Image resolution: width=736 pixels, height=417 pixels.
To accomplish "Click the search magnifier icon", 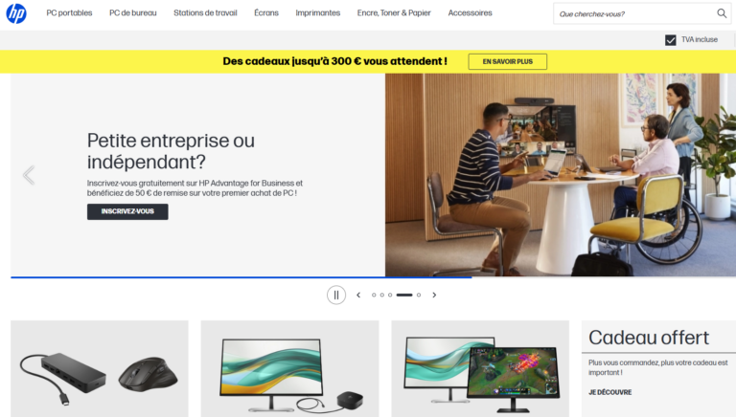I will click(722, 13).
